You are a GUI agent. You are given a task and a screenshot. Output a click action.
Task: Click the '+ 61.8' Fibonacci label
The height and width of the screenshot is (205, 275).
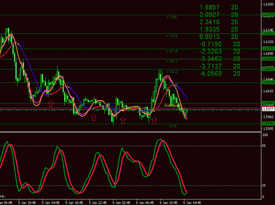tap(172, 51)
